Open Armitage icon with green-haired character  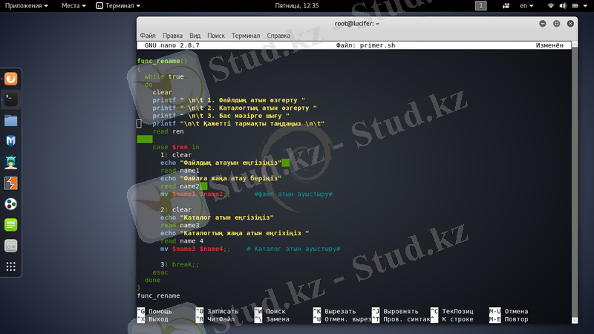11,162
